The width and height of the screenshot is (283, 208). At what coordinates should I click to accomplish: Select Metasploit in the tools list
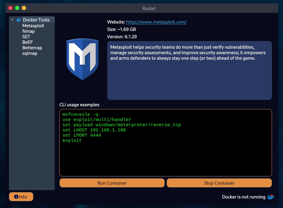point(33,26)
